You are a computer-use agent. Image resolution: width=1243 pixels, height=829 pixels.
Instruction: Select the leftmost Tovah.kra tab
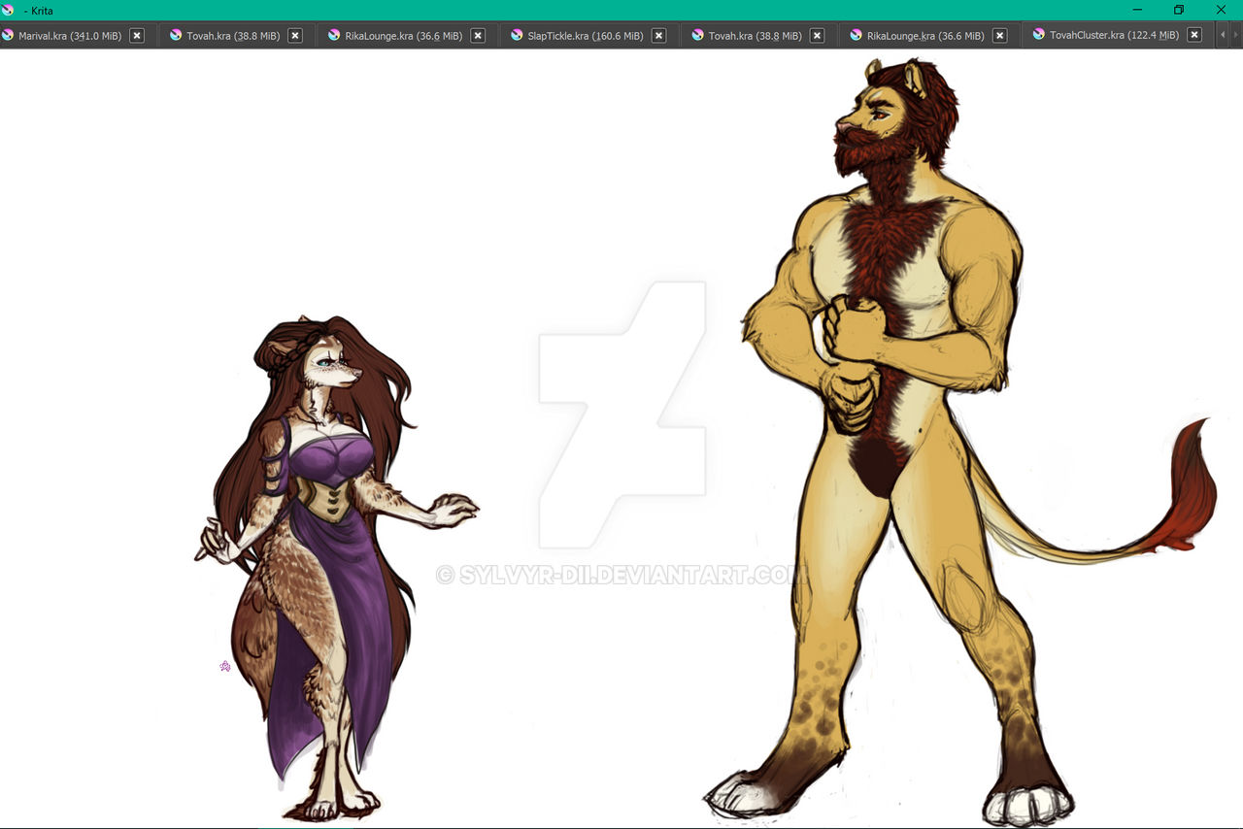[x=232, y=36]
